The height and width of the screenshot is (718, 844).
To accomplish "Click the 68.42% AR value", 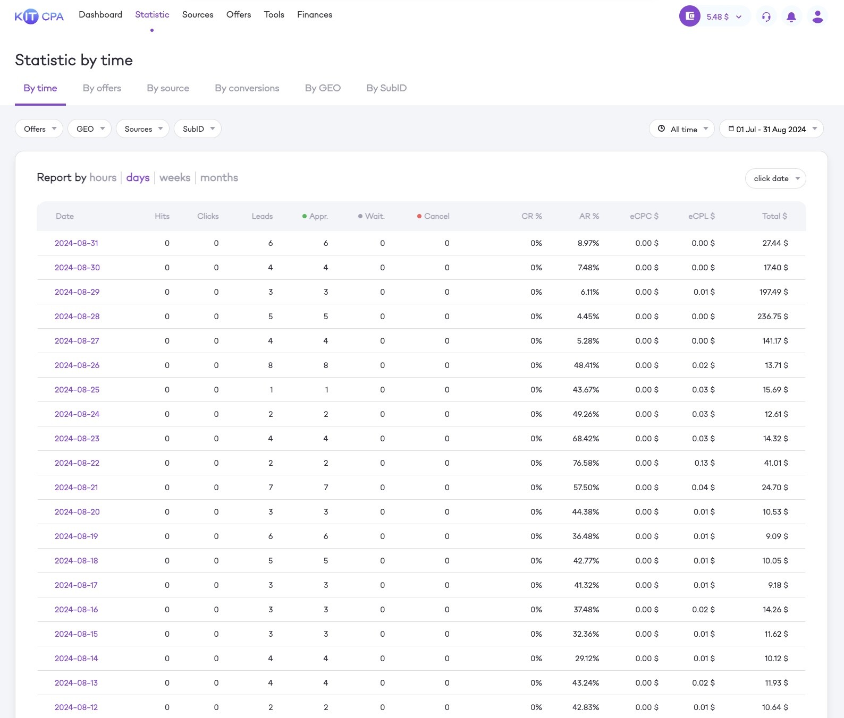I will 586,439.
